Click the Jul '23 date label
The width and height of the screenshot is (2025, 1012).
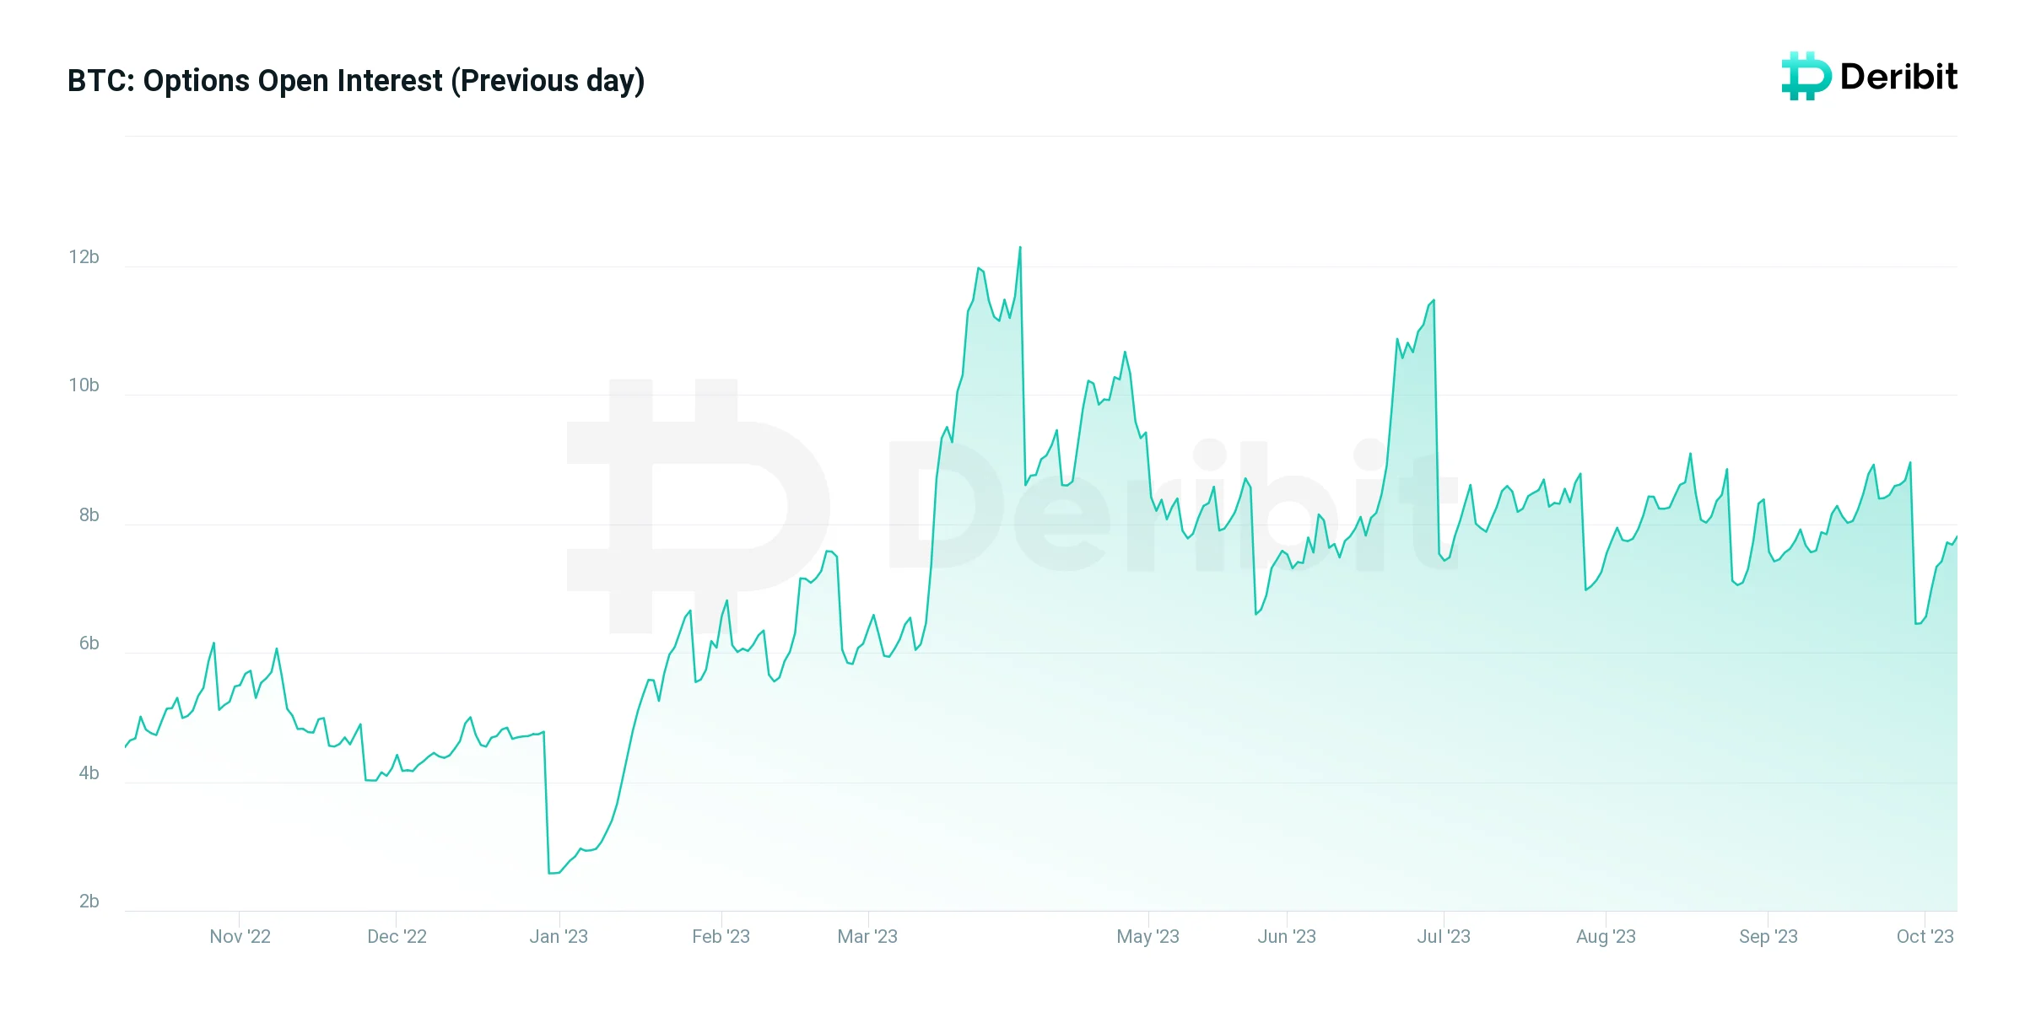pos(1444,936)
